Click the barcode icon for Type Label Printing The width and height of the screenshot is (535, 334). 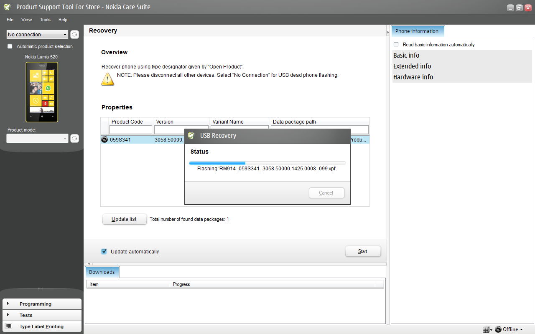pyautogui.click(x=8, y=326)
